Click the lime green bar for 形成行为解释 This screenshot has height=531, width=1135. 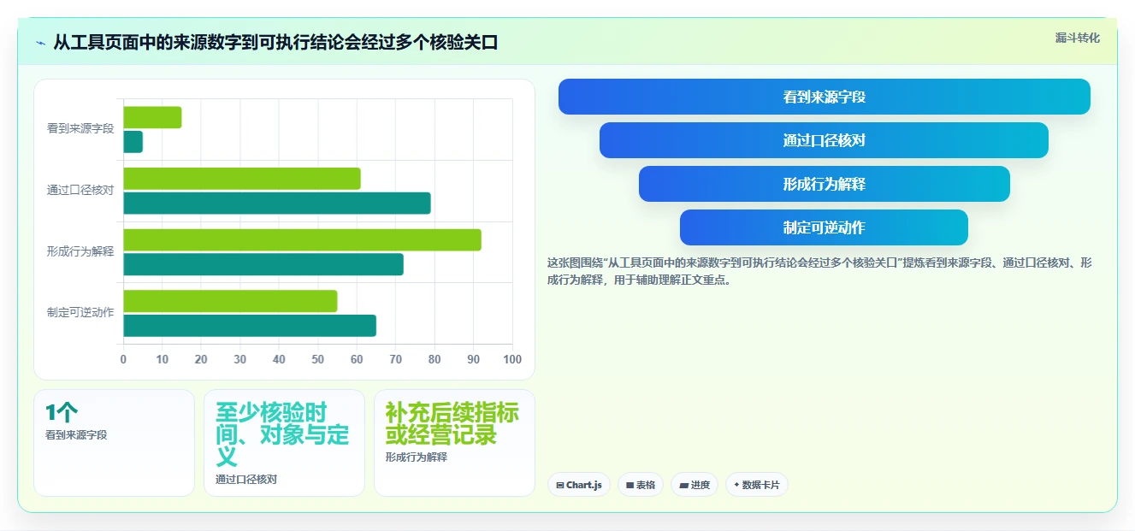[302, 240]
